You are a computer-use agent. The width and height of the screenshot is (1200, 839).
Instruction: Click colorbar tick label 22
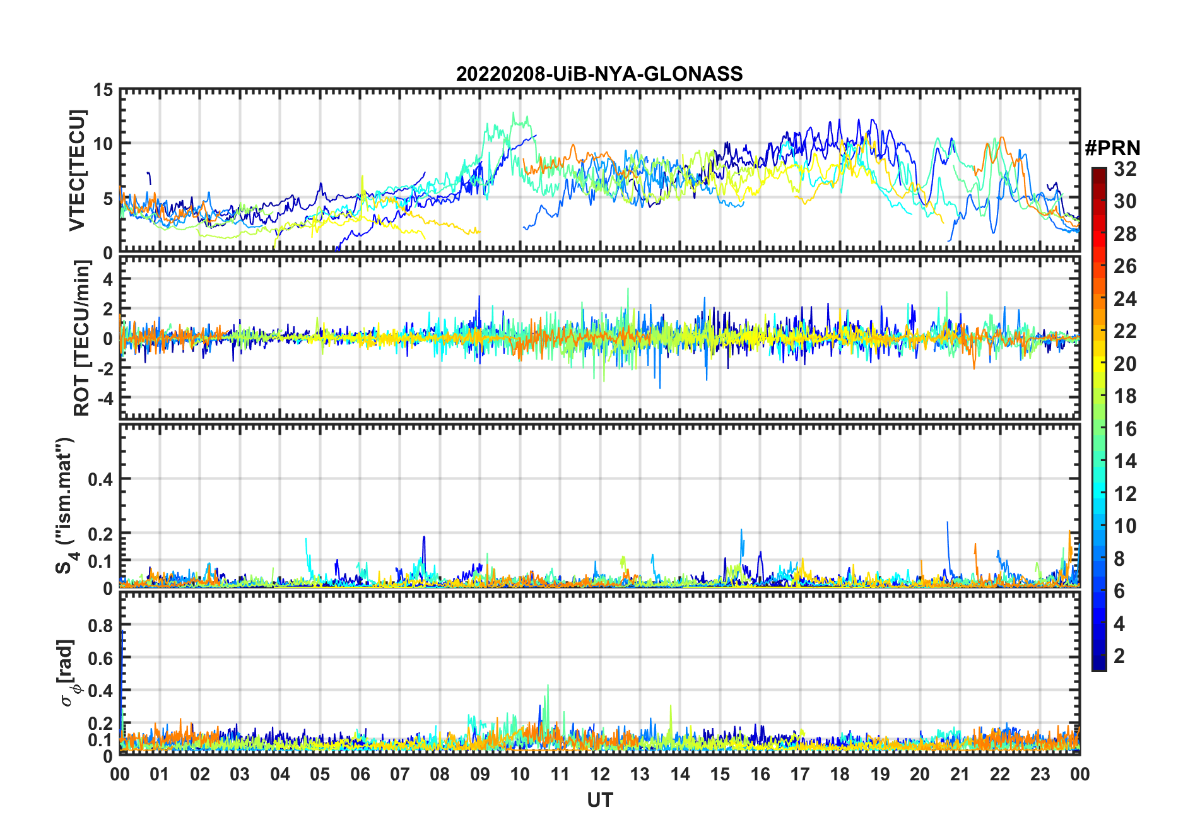(1125, 331)
